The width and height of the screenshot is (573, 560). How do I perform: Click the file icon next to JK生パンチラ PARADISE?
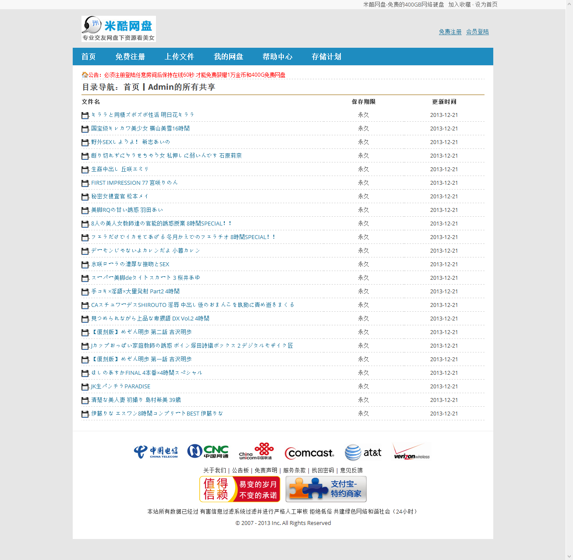coord(85,387)
